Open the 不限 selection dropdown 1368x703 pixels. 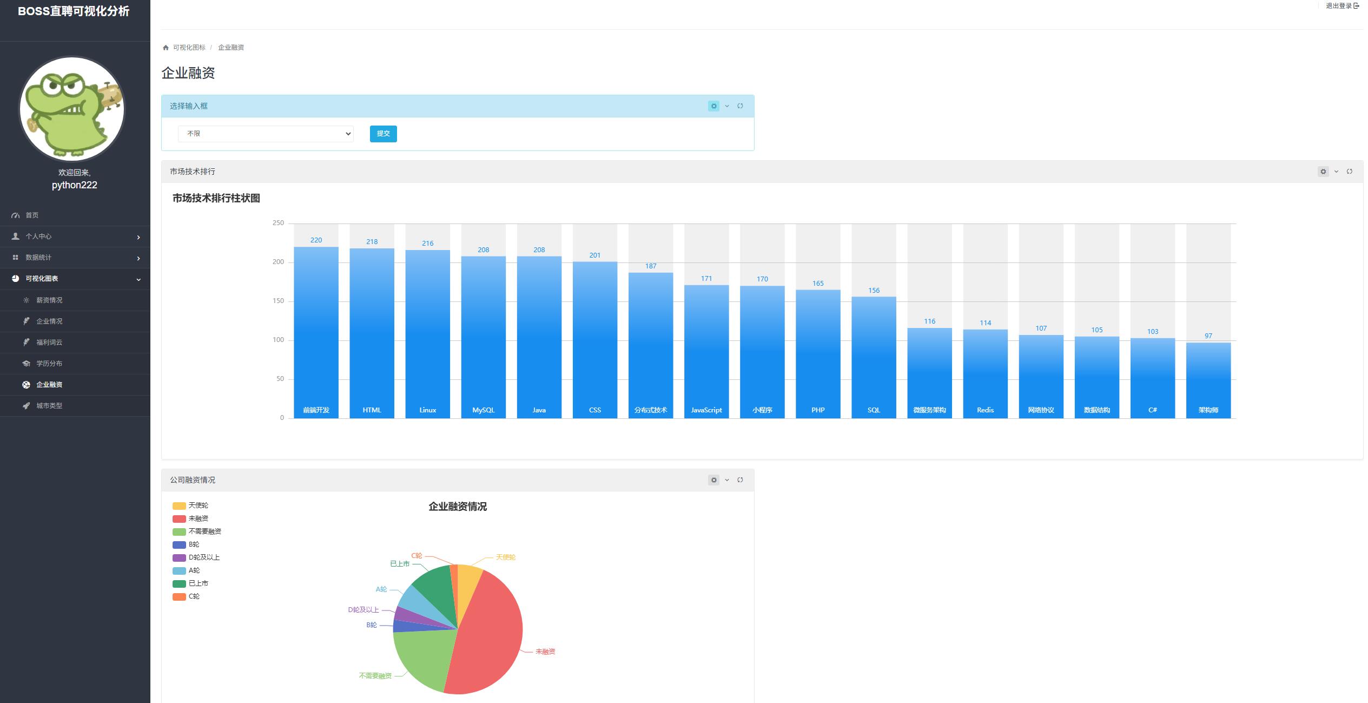pyautogui.click(x=266, y=134)
